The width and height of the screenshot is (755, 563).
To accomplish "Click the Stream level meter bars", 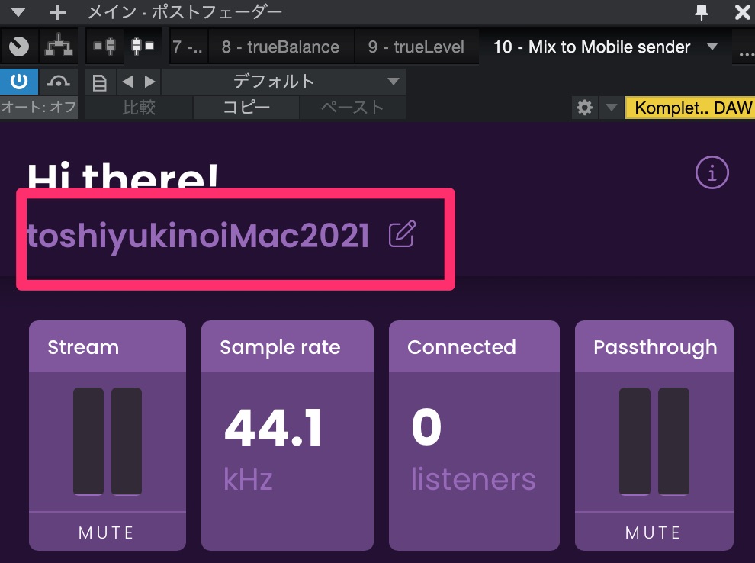I will pos(107,441).
